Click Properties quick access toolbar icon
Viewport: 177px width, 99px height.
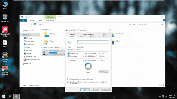point(26,17)
